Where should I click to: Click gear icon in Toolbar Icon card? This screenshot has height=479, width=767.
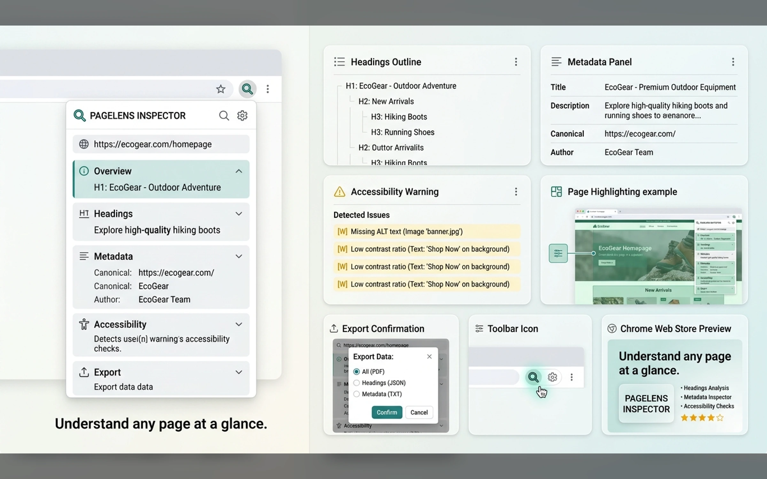tap(552, 377)
